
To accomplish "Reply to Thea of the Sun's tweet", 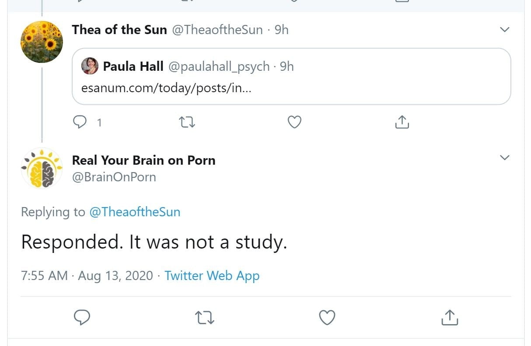I will [80, 123].
